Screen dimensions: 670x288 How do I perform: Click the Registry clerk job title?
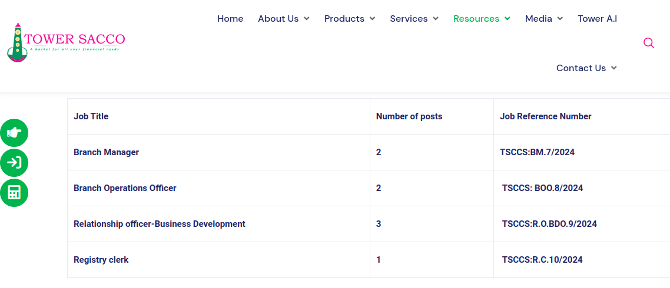tap(101, 260)
